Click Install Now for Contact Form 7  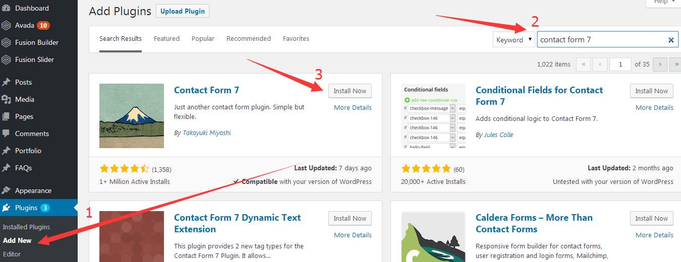click(350, 91)
